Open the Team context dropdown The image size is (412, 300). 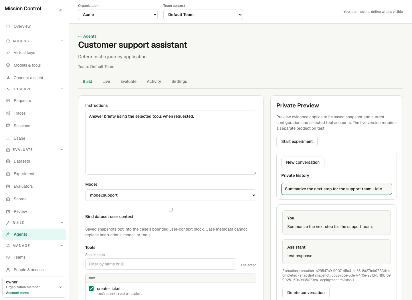click(x=203, y=15)
